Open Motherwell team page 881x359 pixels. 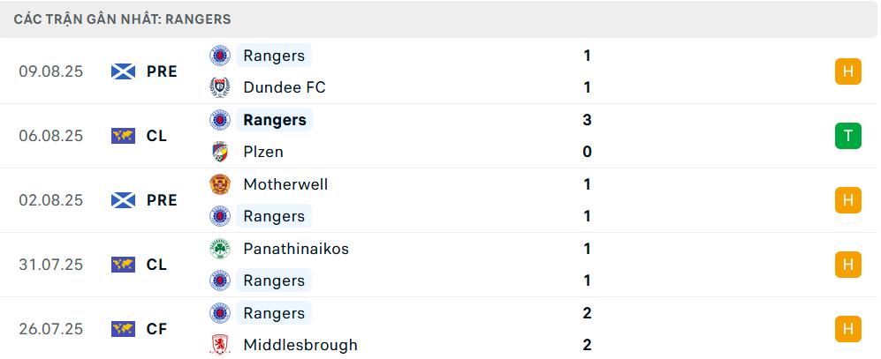[x=285, y=184]
